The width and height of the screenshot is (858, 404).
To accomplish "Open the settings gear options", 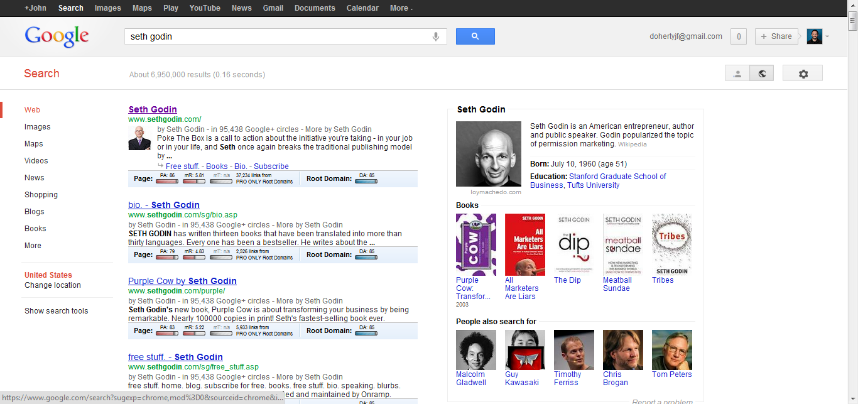I will [x=803, y=74].
